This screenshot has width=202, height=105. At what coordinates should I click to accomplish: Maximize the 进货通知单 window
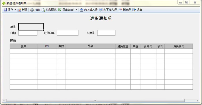(x=186, y=2)
